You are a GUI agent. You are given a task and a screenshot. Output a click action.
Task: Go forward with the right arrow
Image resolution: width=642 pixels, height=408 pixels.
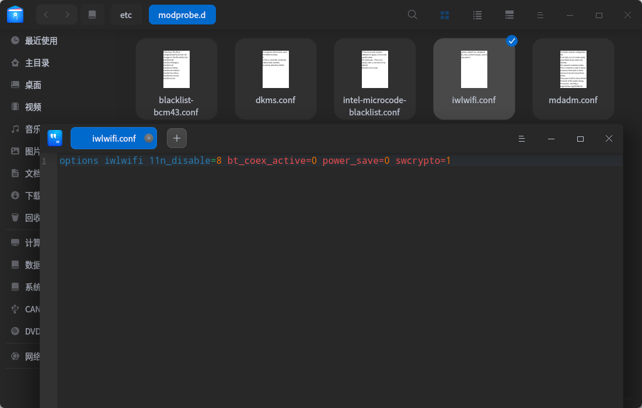tap(67, 15)
